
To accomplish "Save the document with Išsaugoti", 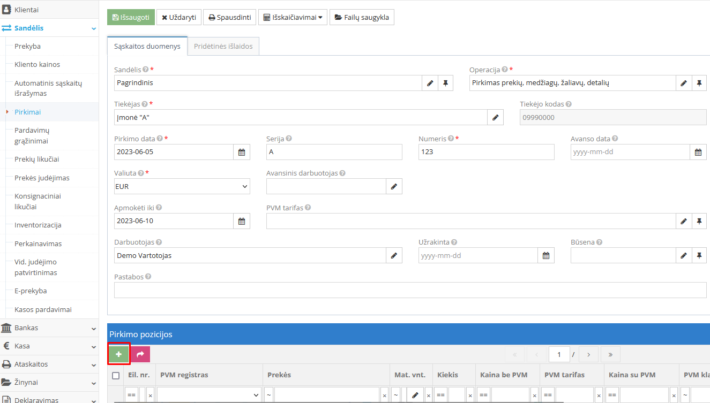I will pyautogui.click(x=131, y=17).
